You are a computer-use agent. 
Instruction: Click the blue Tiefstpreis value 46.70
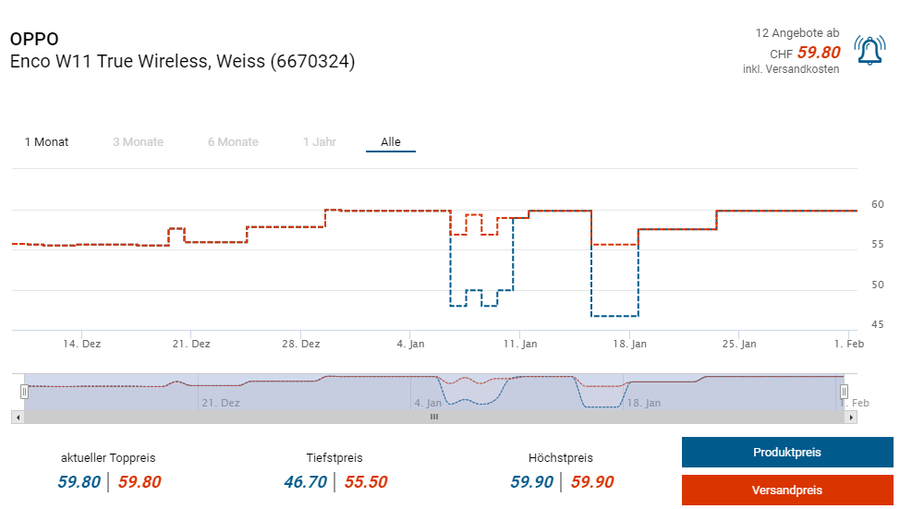click(x=305, y=481)
